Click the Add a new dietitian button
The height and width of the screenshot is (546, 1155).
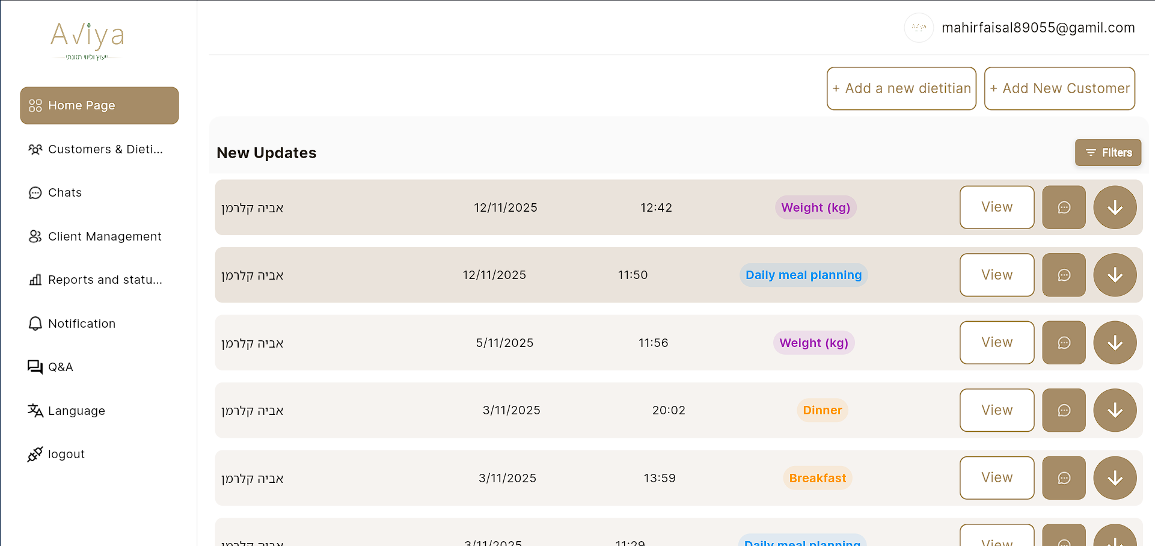[x=901, y=88]
